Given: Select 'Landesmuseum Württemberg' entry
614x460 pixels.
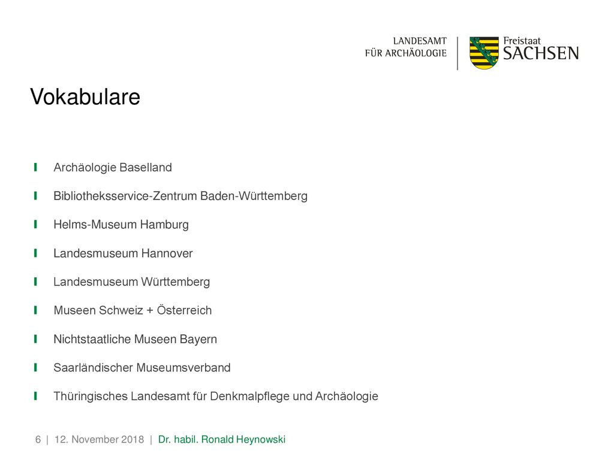Looking at the screenshot, I should [x=131, y=282].
